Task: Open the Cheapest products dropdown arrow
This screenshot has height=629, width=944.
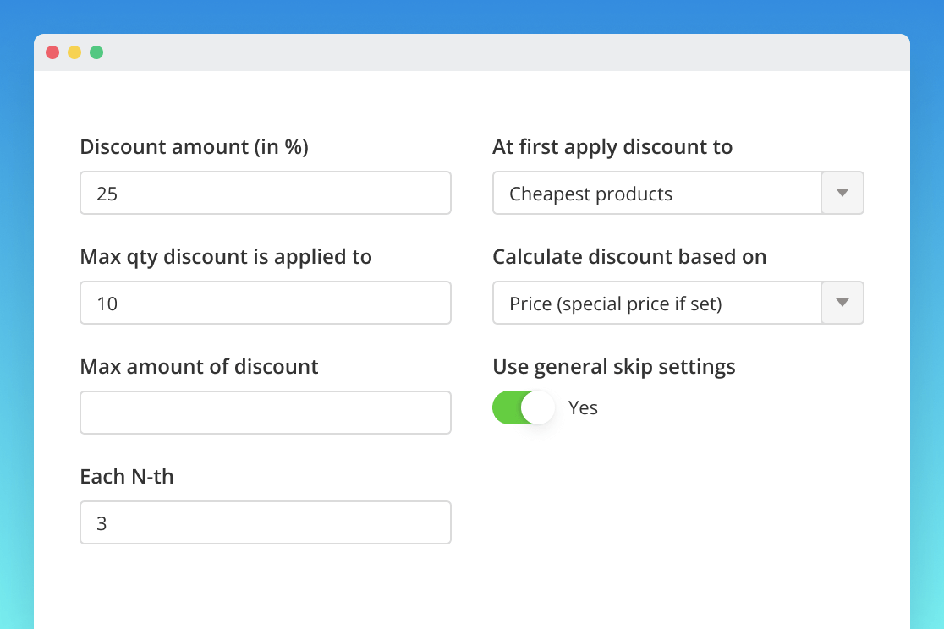Action: point(842,194)
